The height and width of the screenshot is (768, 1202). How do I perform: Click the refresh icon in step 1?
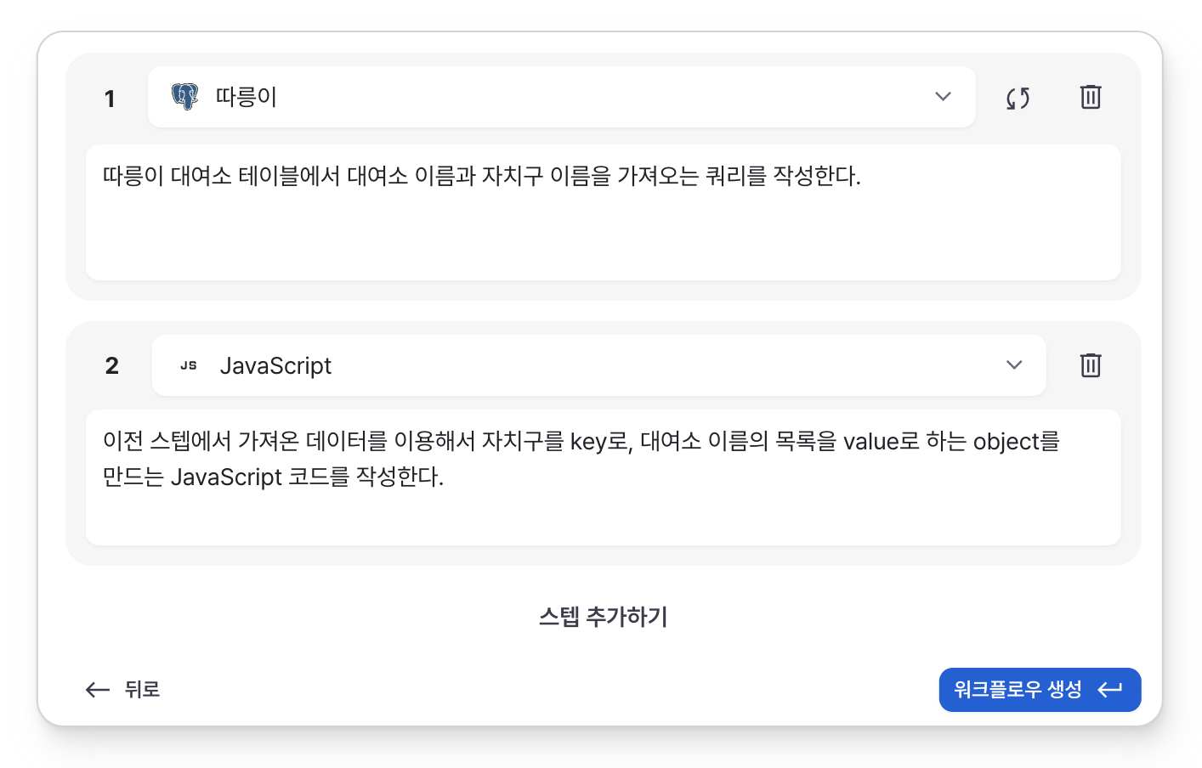pos(1018,98)
